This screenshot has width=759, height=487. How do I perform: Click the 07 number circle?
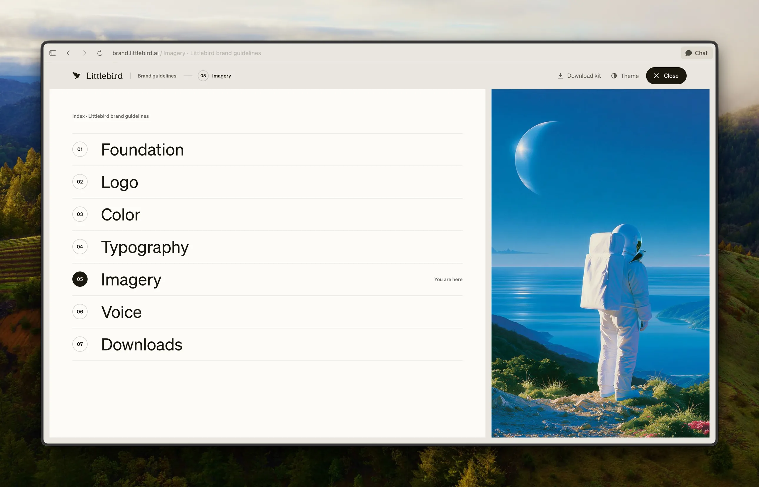(80, 344)
